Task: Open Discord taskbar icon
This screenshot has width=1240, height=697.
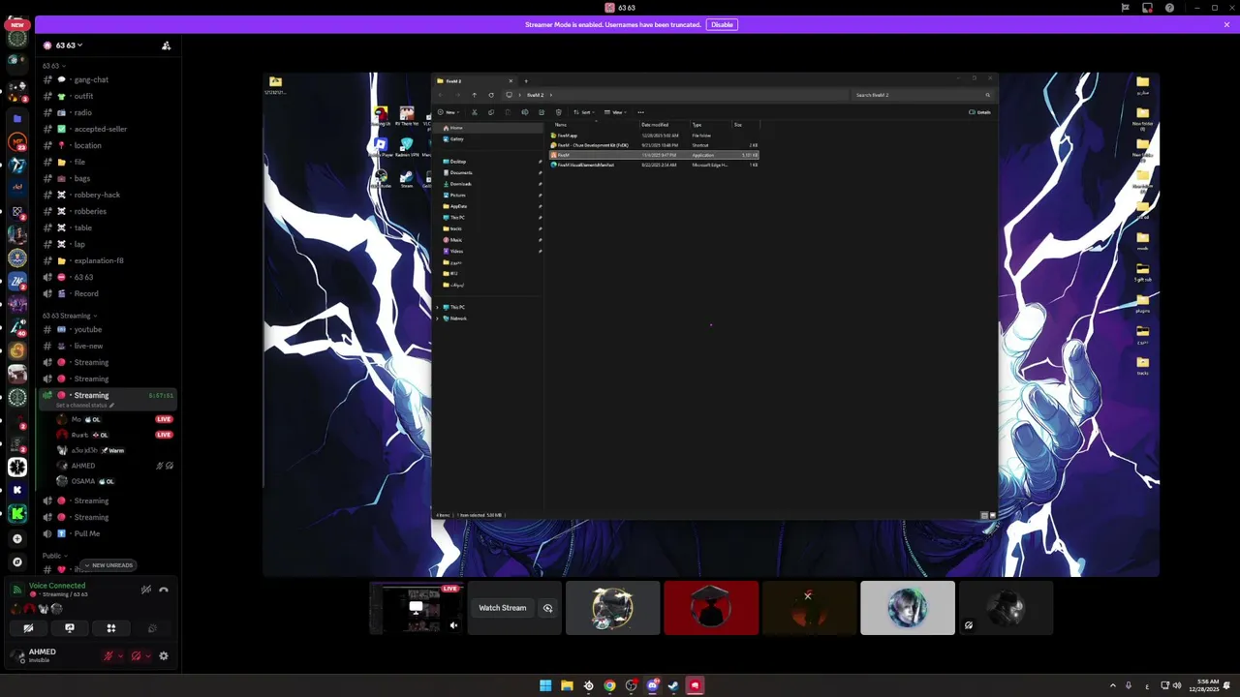Action: 652,685
